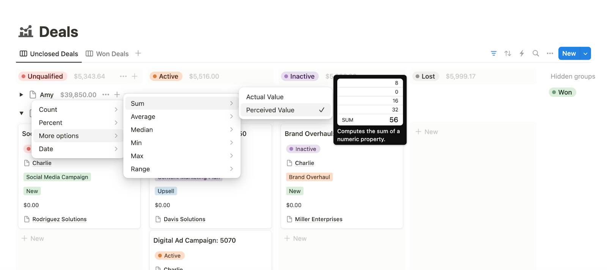Select the checked Perceived Value option
This screenshot has width=607, height=270.
[x=285, y=110]
